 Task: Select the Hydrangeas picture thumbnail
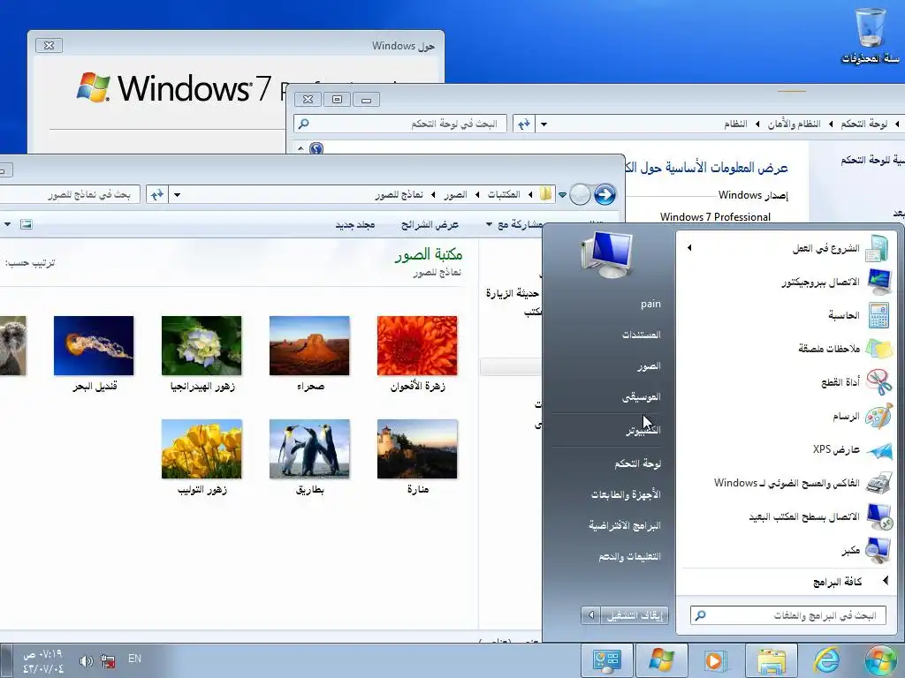(202, 345)
